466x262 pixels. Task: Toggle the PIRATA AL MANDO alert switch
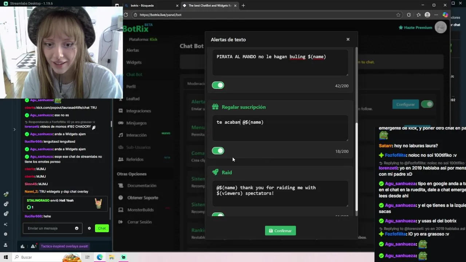click(x=218, y=85)
